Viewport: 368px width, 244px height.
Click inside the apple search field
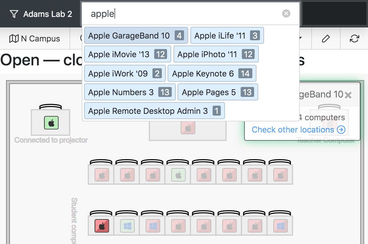tap(175, 13)
